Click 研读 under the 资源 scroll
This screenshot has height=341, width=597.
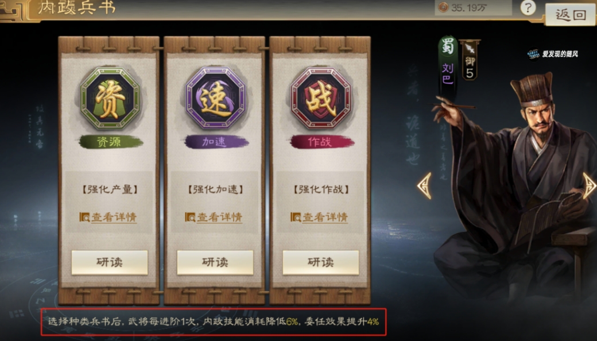pyautogui.click(x=110, y=262)
